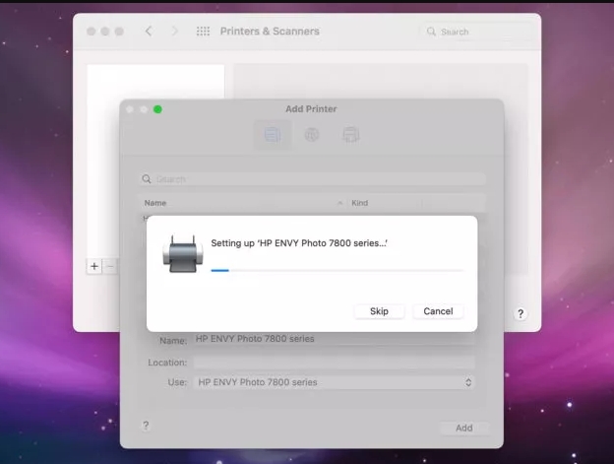614x464 pixels.
Task: Open the Use driver dropdown
Action: 334,382
